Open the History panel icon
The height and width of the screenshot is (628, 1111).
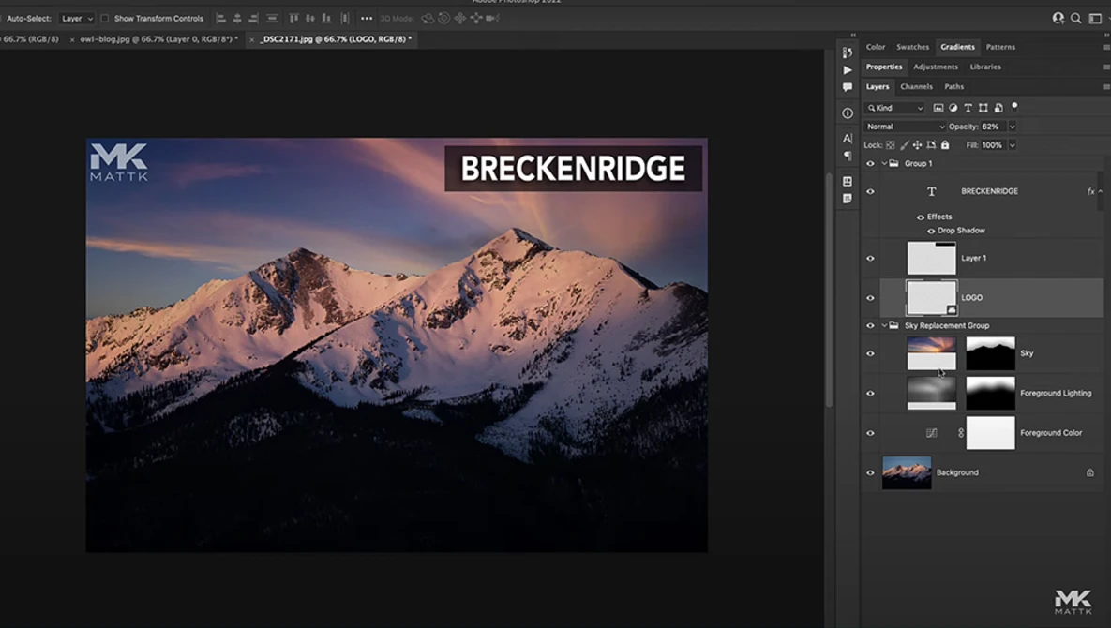point(848,52)
